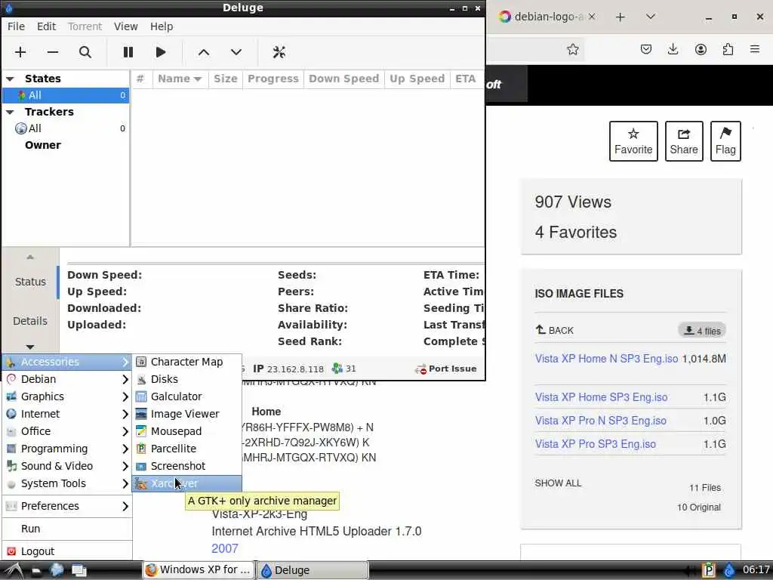773x580 pixels.
Task: Launch Xarchiver from Accessories submenu
Action: pos(187,483)
